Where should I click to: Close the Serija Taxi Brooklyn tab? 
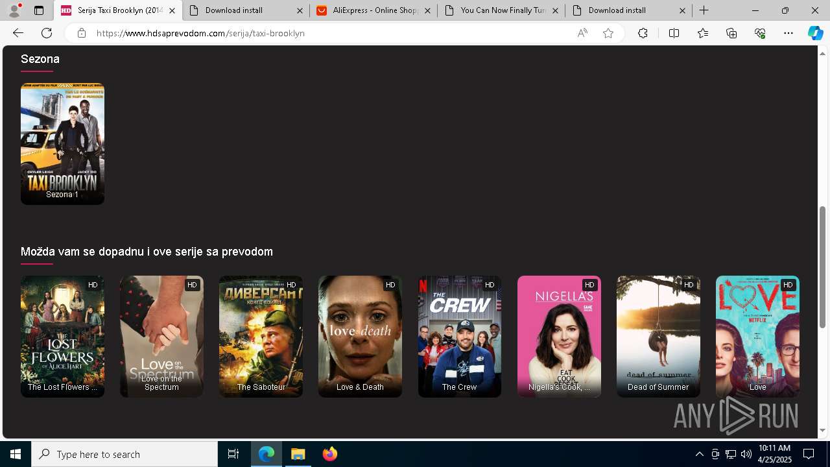point(172,10)
